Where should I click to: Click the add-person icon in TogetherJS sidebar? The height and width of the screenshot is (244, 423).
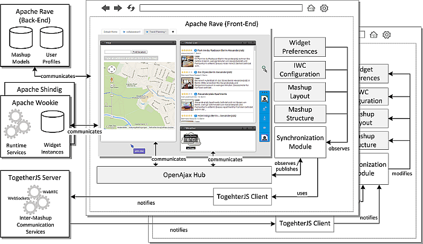click(x=263, y=108)
